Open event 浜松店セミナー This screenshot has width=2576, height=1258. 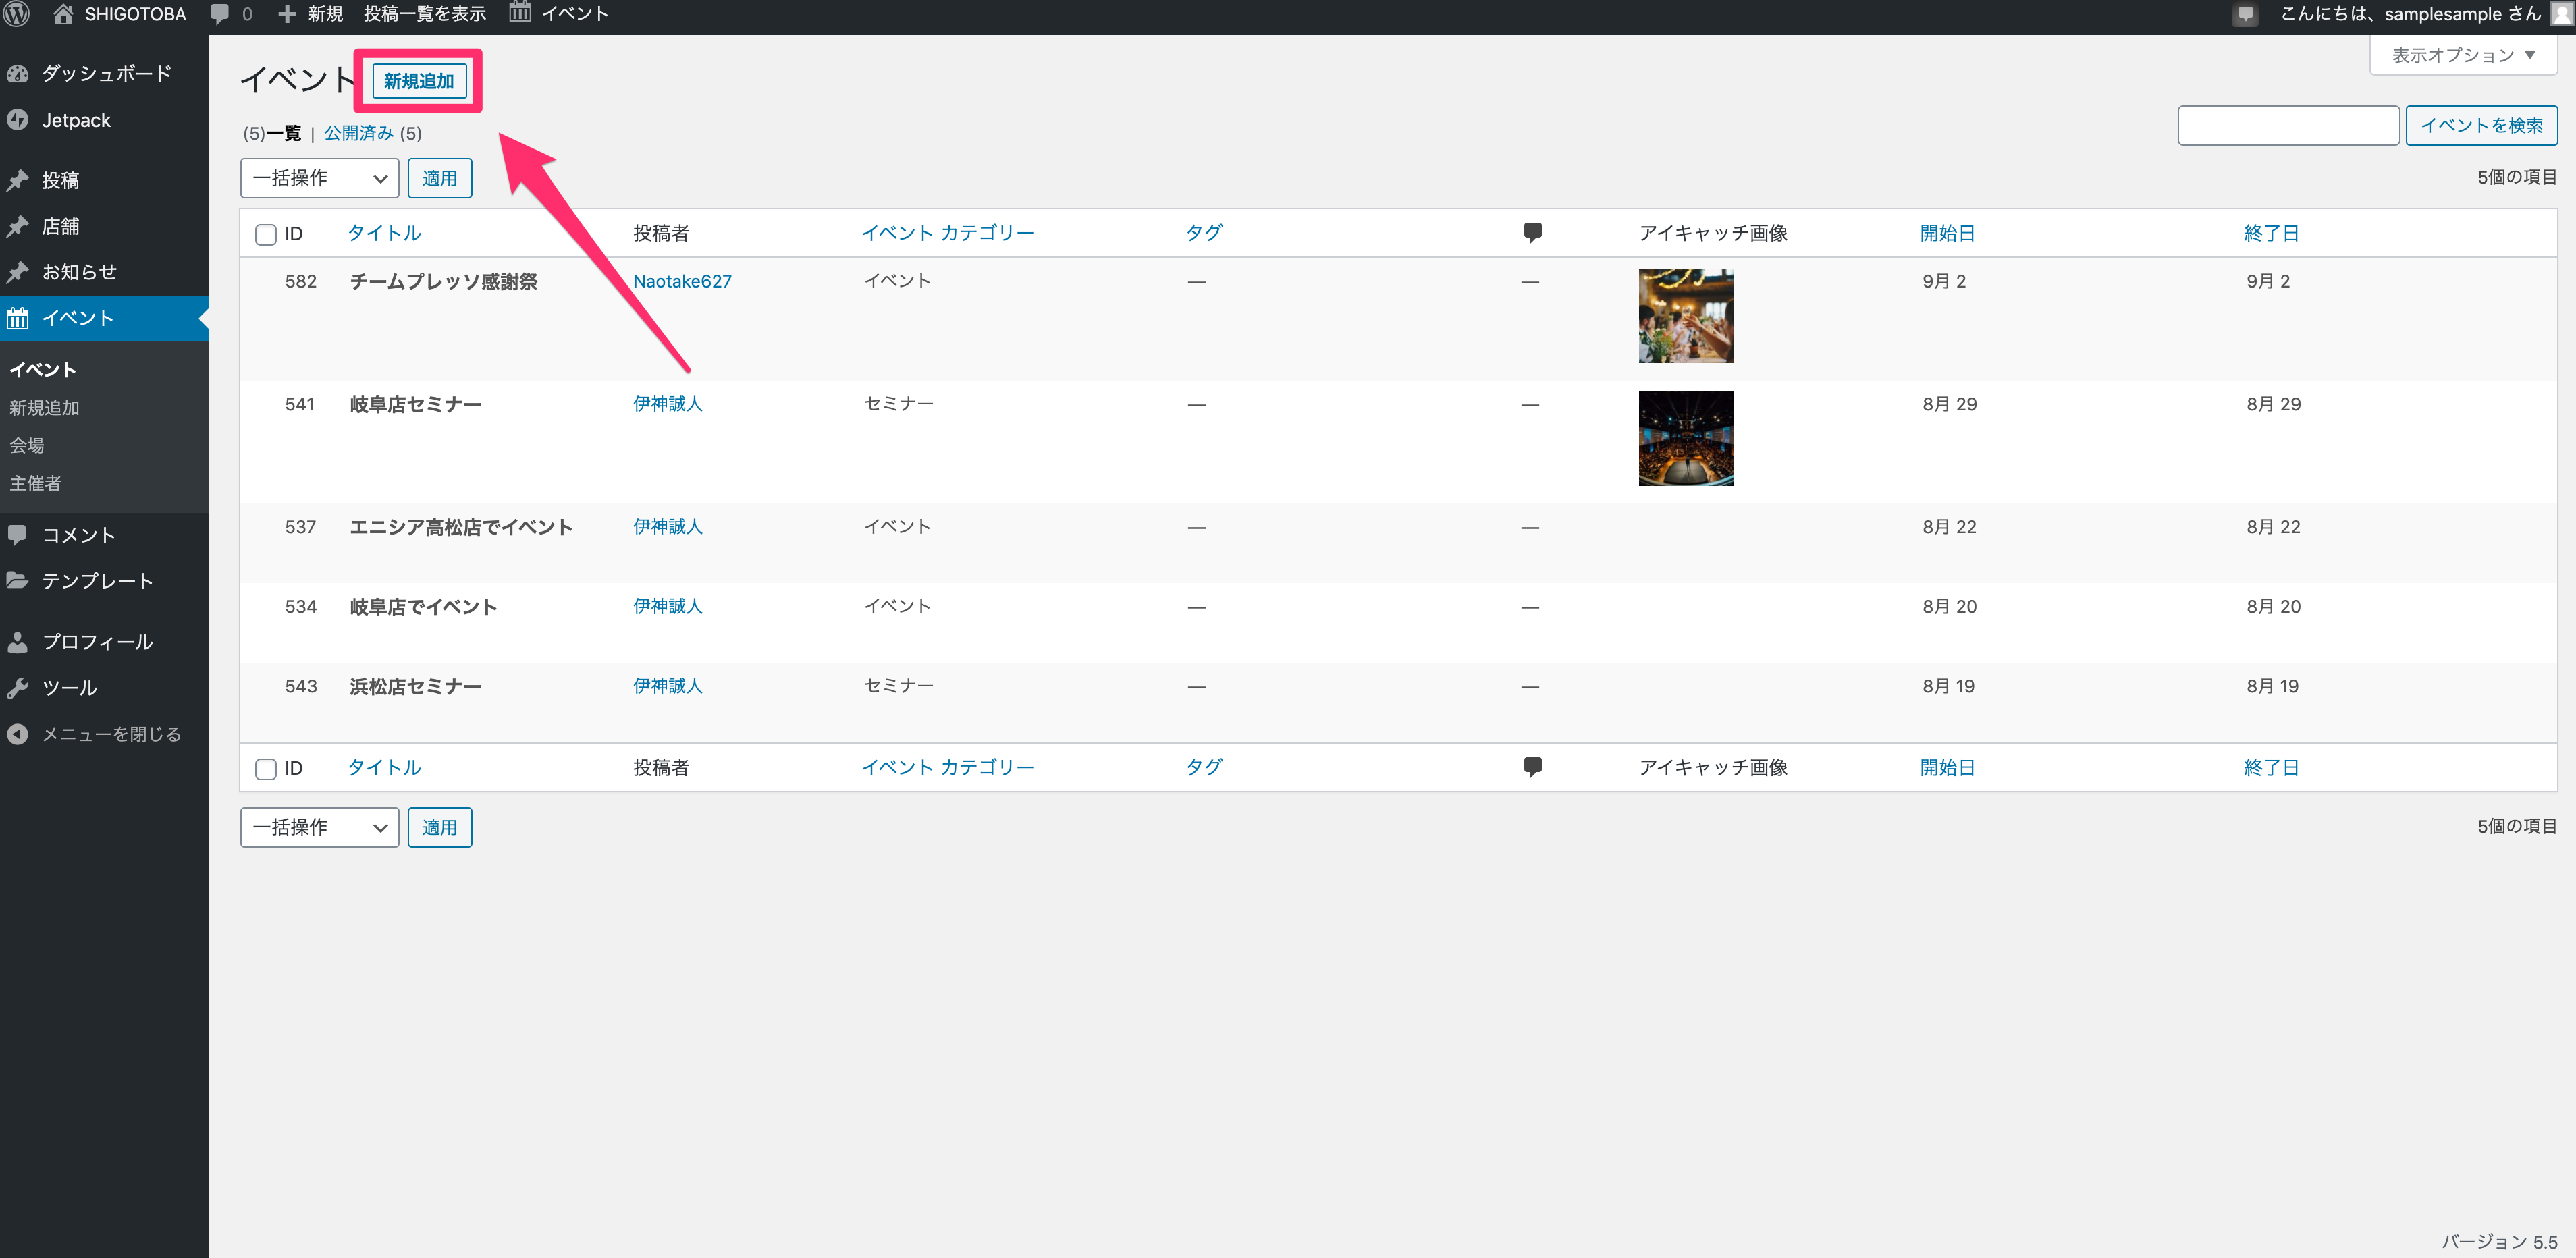pyautogui.click(x=415, y=686)
